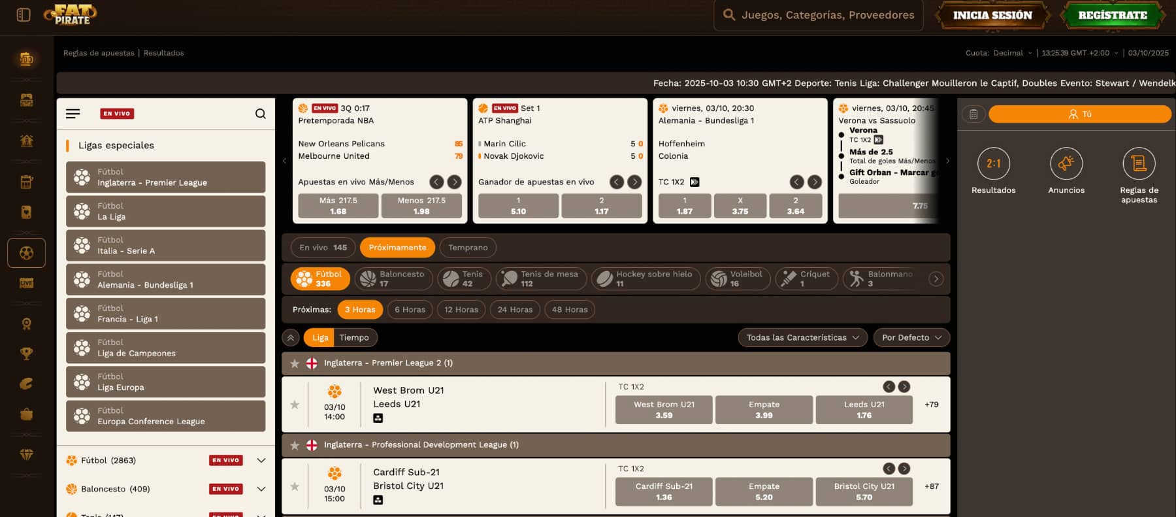The image size is (1176, 517).
Task: Collapse all leagues with double-chevron button
Action: pos(291,337)
